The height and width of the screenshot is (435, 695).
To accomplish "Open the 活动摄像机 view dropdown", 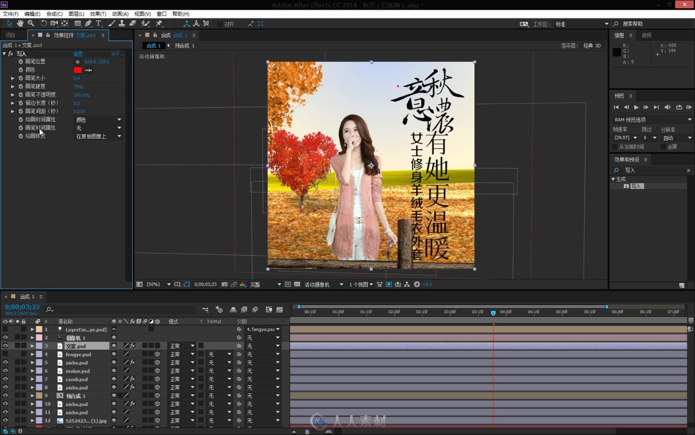I will tap(324, 284).
